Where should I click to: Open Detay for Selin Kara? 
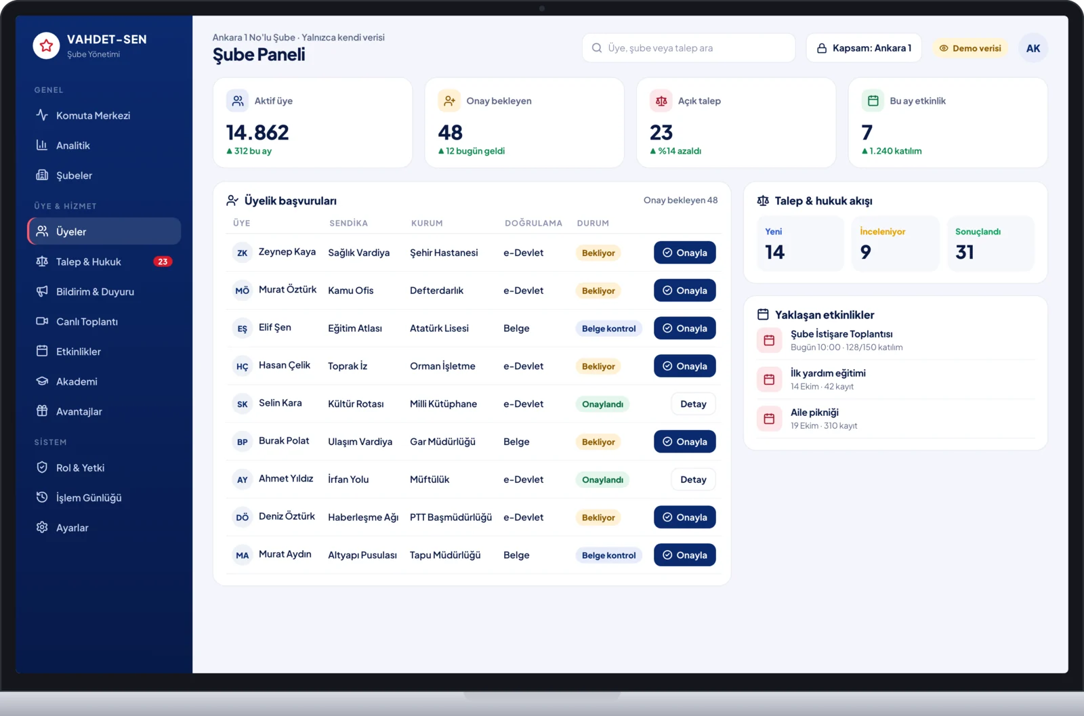click(x=693, y=404)
